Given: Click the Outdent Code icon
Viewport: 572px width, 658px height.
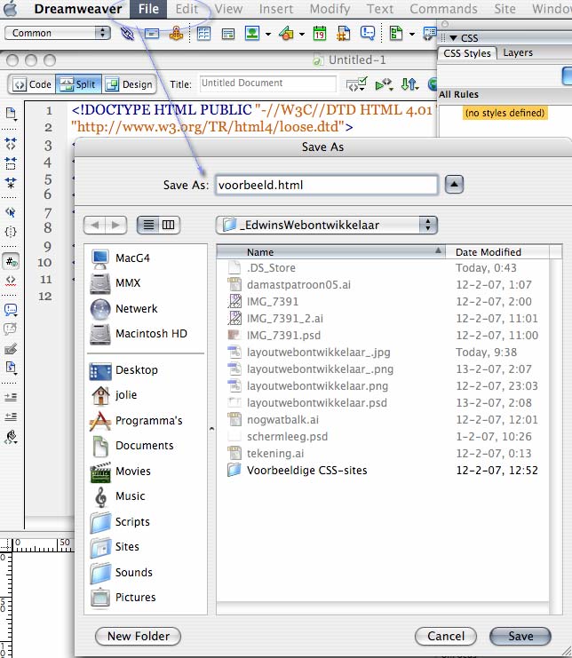Looking at the screenshot, I should point(11,416).
